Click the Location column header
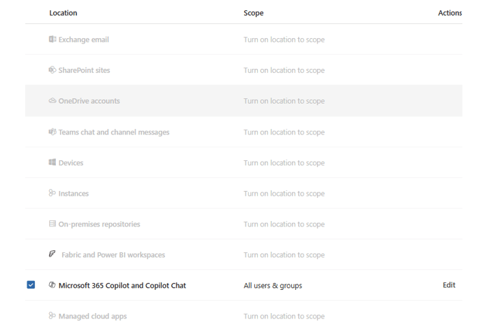The height and width of the screenshot is (324, 489). (x=63, y=13)
